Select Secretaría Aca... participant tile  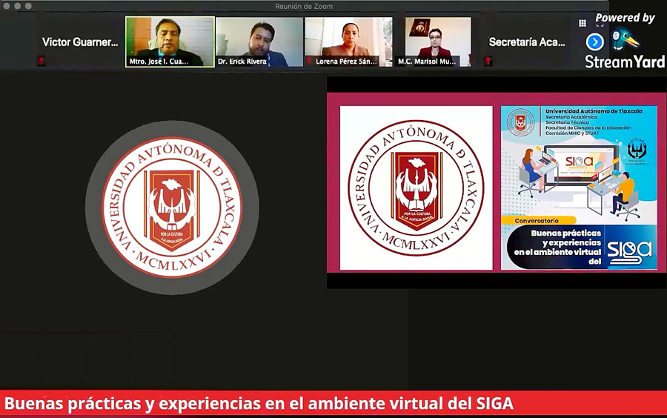tap(526, 42)
